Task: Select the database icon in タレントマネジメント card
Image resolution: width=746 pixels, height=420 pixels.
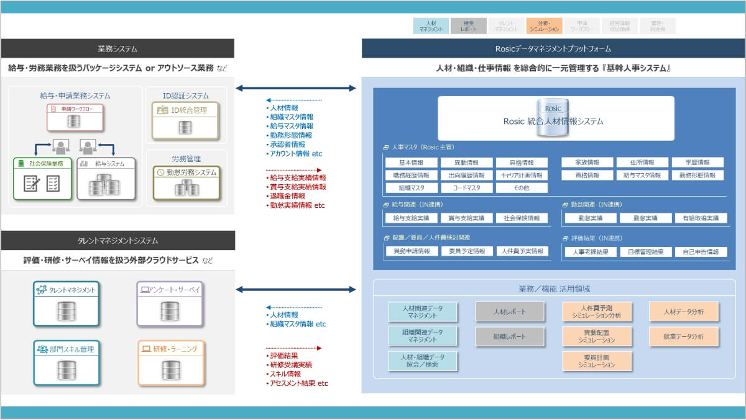Action: pos(66,310)
